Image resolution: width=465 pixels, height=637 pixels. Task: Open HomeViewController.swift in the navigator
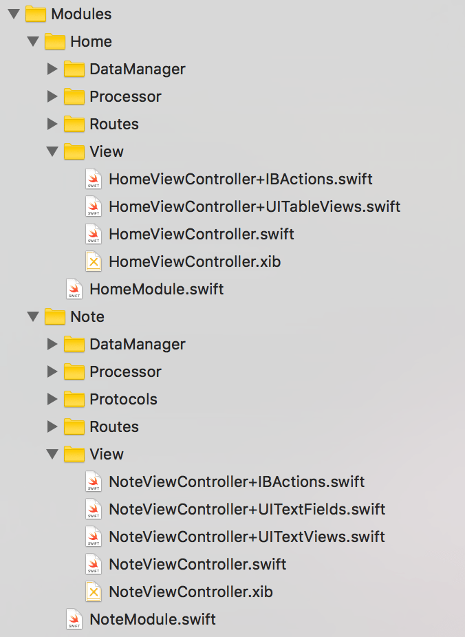[x=201, y=234]
